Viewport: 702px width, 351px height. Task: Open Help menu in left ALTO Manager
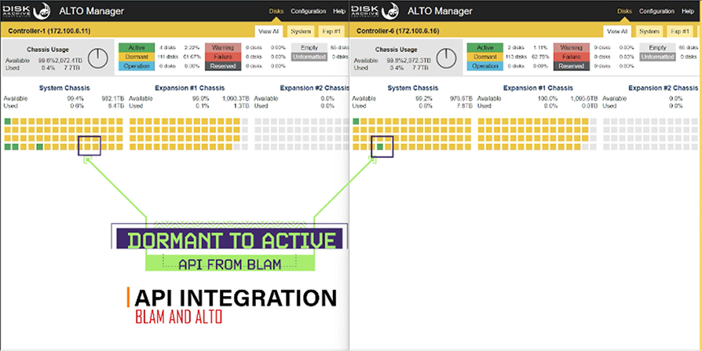tap(338, 11)
